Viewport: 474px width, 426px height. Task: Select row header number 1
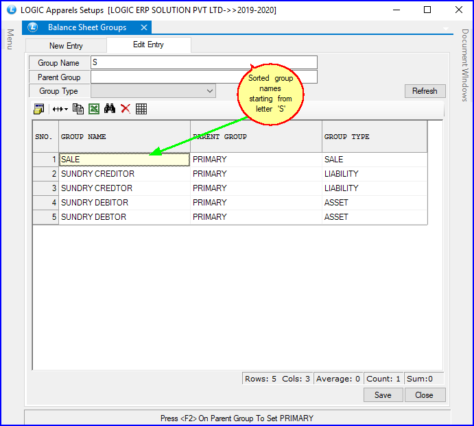(45, 160)
